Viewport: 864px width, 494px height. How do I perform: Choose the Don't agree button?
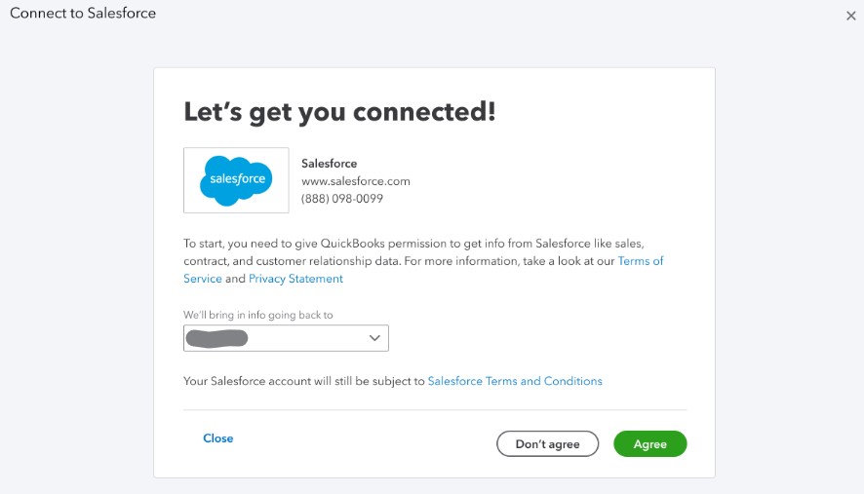(x=547, y=444)
